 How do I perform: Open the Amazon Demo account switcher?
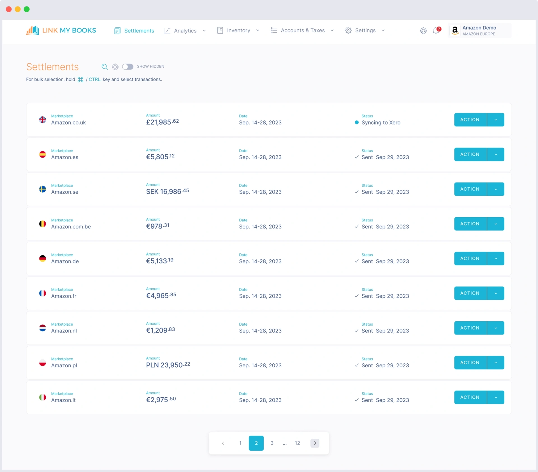click(x=480, y=31)
